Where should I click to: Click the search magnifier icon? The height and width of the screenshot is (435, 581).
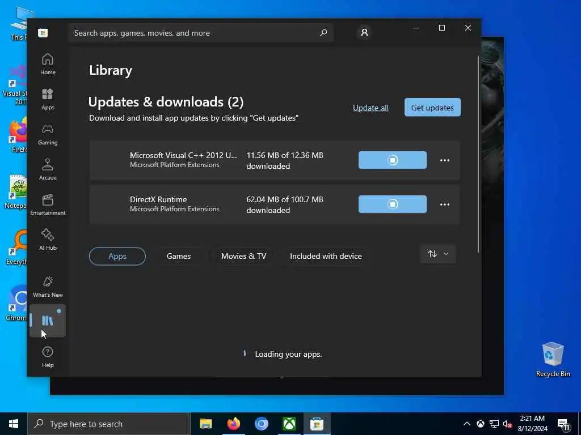tap(323, 33)
